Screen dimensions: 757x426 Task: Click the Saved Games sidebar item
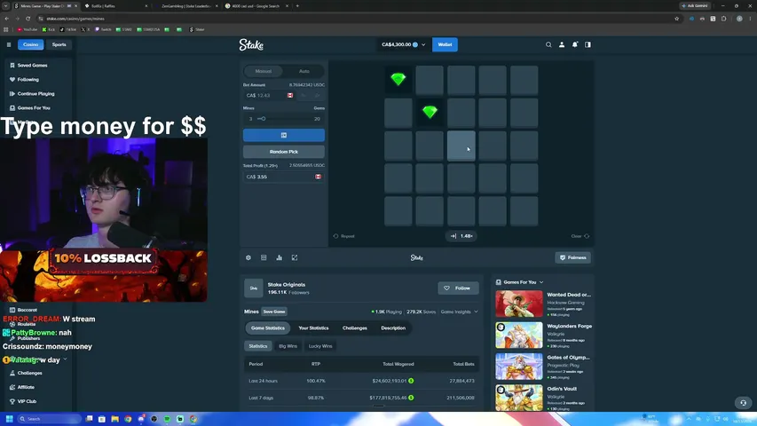(x=32, y=65)
